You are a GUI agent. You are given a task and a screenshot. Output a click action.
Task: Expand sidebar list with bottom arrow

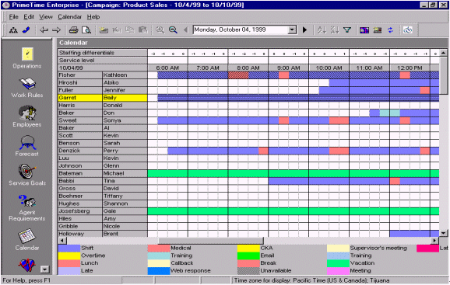45,269
